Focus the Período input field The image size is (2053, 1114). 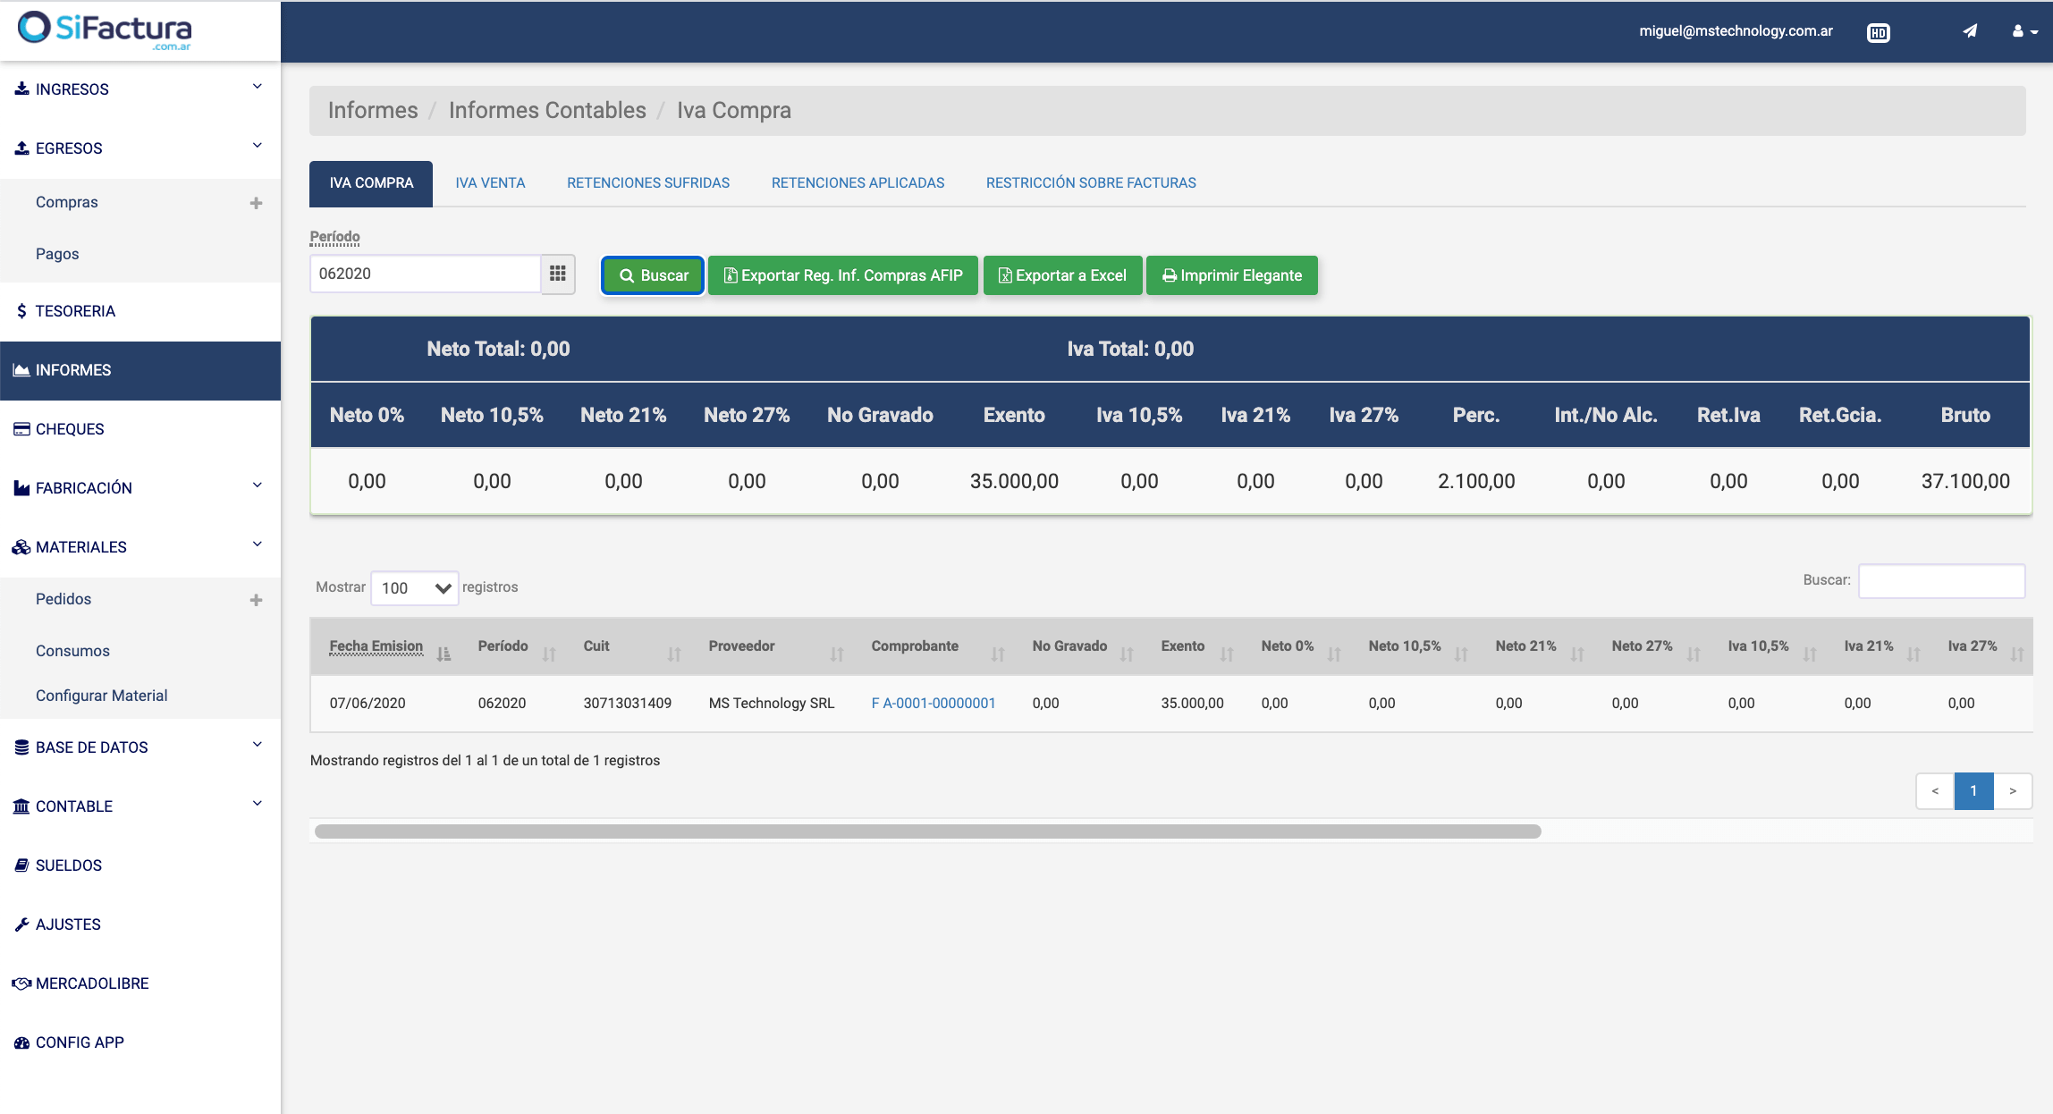tap(425, 274)
